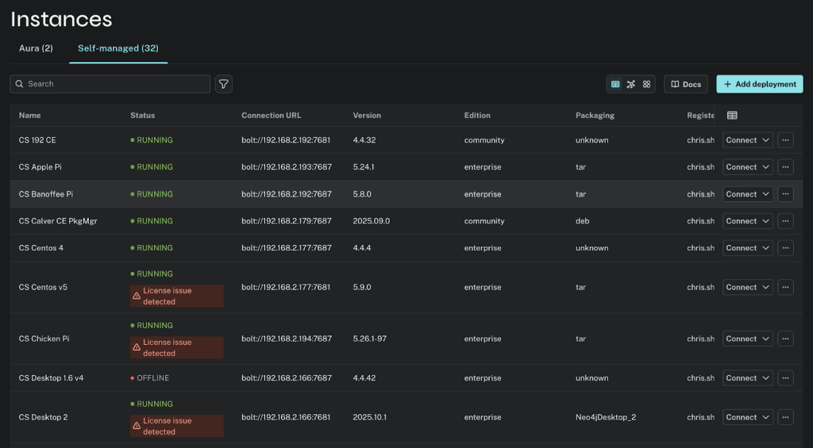This screenshot has width=813, height=448.
Task: Expand Connect dropdown for CS Chicken Pi
Action: point(766,339)
